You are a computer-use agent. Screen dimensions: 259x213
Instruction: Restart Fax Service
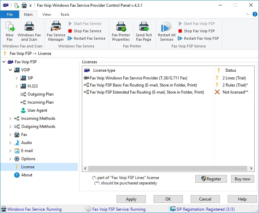point(87,38)
